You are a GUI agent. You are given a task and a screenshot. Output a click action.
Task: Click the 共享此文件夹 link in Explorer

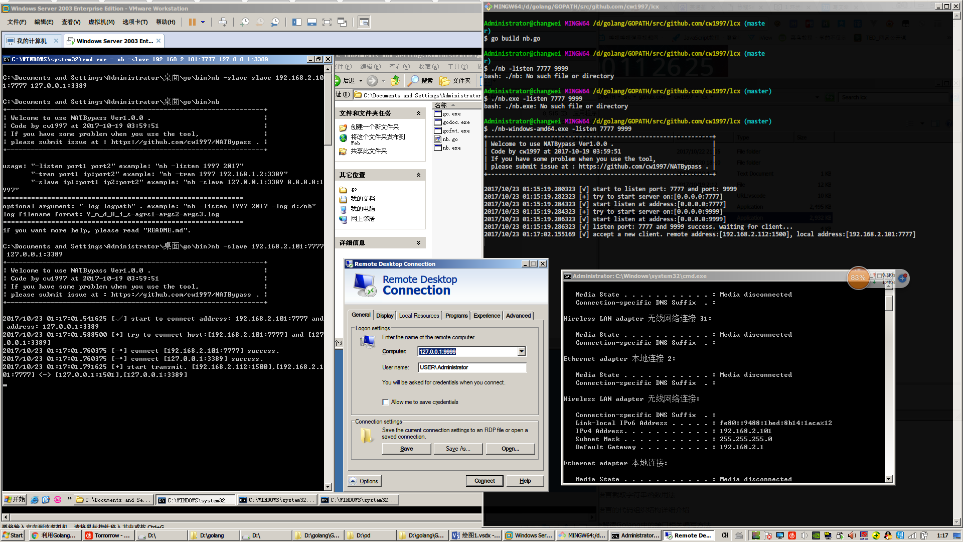coord(369,151)
